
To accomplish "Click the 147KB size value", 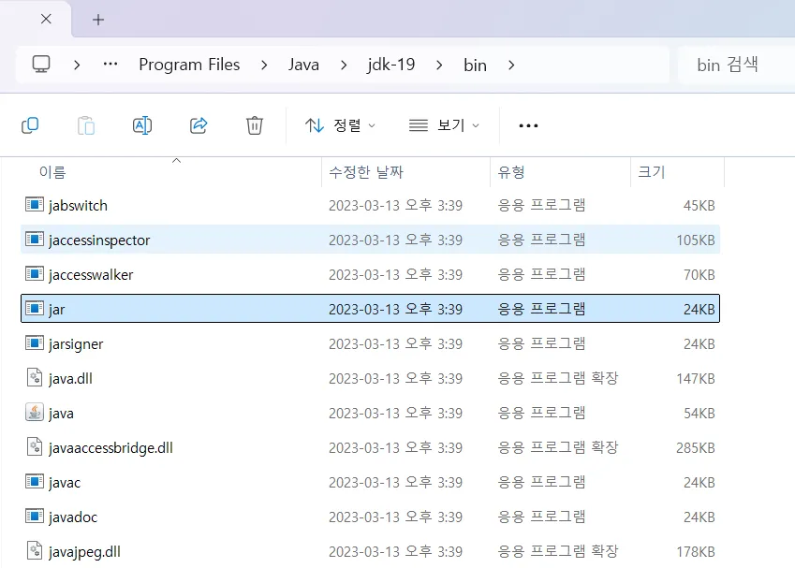I will click(696, 378).
